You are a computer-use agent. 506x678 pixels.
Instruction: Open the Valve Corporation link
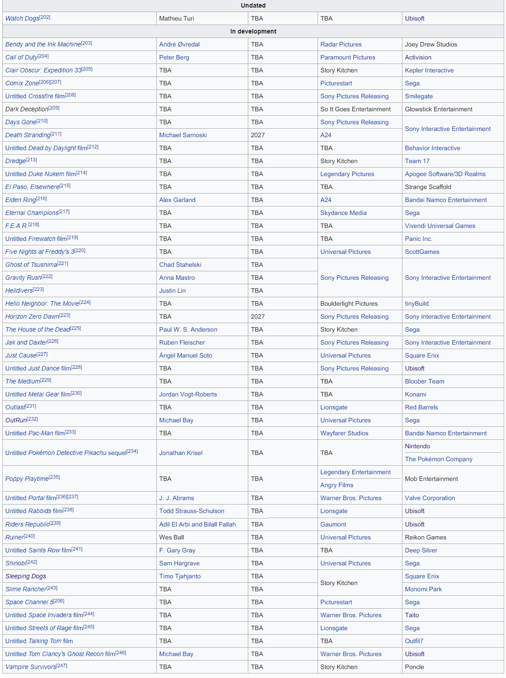pyautogui.click(x=430, y=498)
